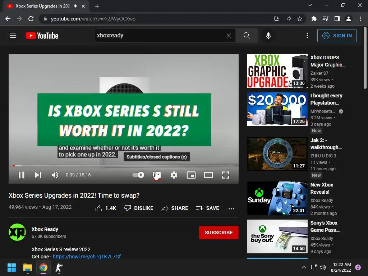Open 'I bought every Playstation...' title

(x=326, y=99)
